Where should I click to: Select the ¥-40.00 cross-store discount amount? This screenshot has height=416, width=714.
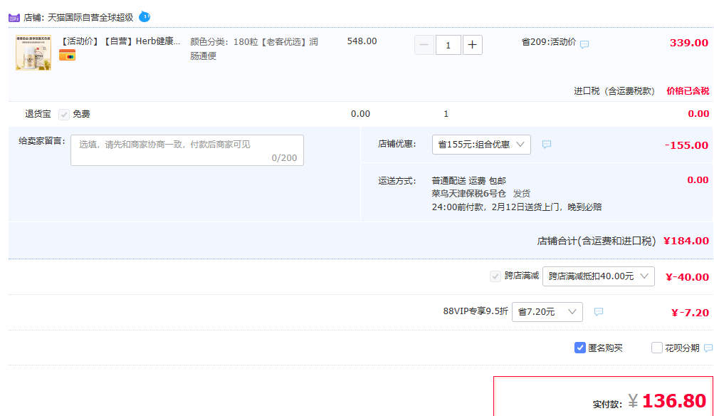[687, 277]
